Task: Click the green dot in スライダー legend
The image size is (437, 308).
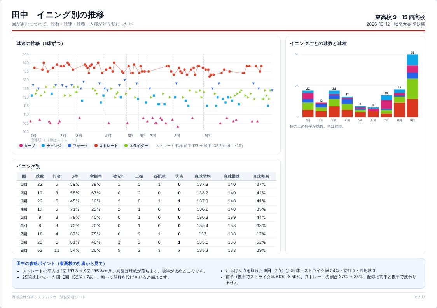Action: click(x=126, y=146)
